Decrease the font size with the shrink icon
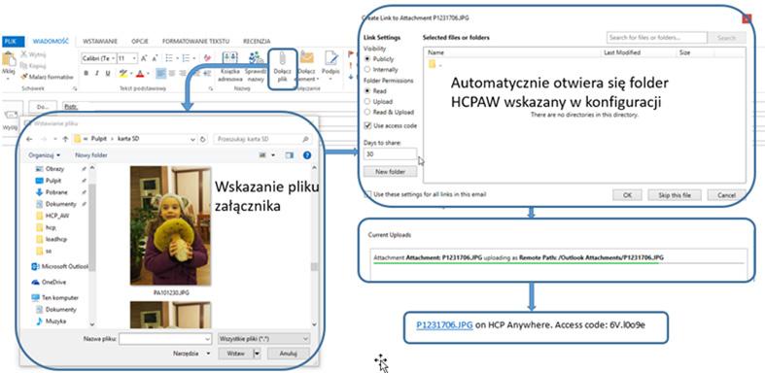 pyautogui.click(x=155, y=58)
